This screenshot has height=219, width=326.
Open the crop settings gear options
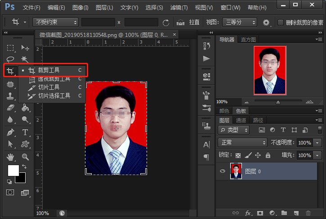pos(266,22)
